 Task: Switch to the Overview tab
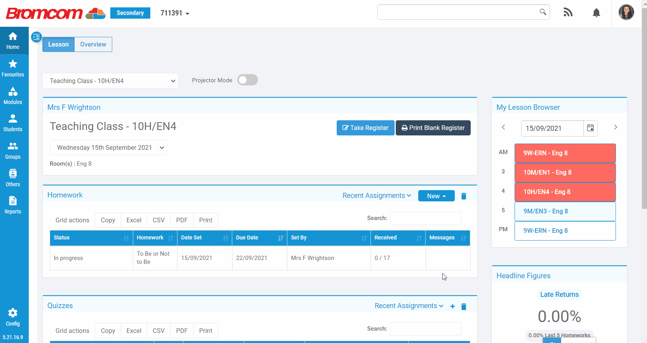[93, 45]
